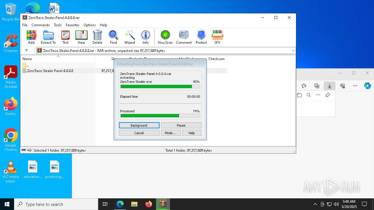Open the education image file on desktop
Screen dimensions: 374x210
33,169
